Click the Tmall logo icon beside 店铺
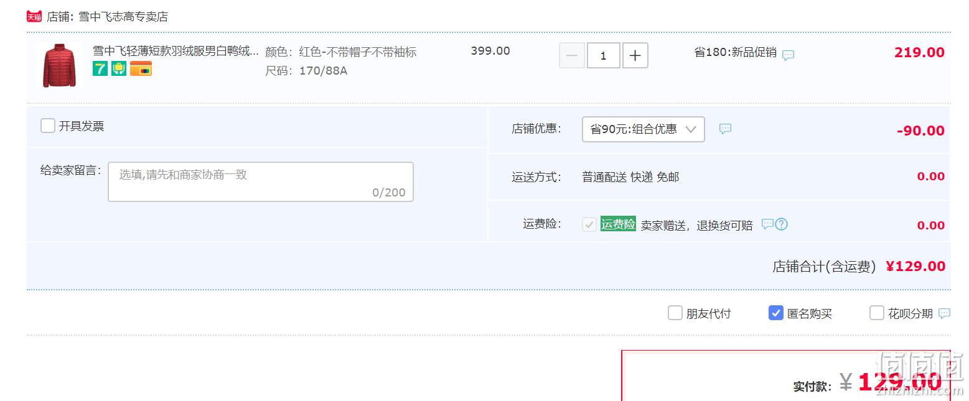969x401 pixels. click(x=34, y=16)
